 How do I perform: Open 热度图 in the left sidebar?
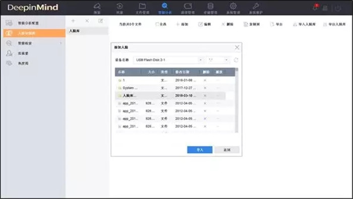click(34, 63)
